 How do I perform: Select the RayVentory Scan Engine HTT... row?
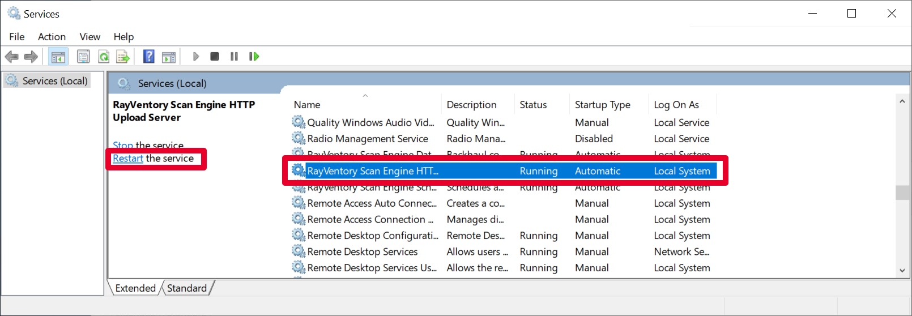[x=504, y=171]
